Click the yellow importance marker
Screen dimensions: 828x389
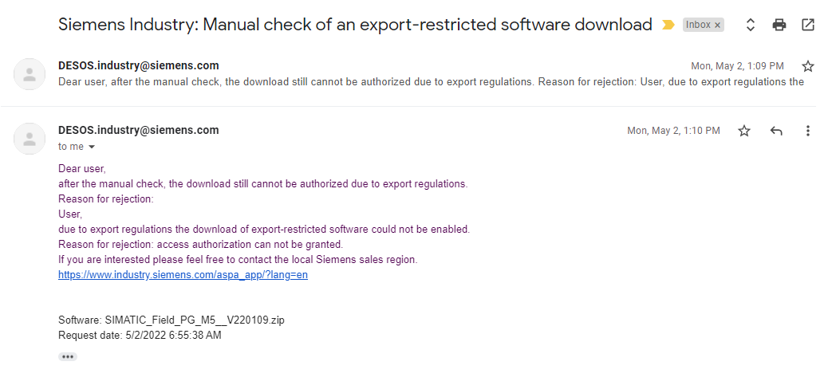point(668,26)
